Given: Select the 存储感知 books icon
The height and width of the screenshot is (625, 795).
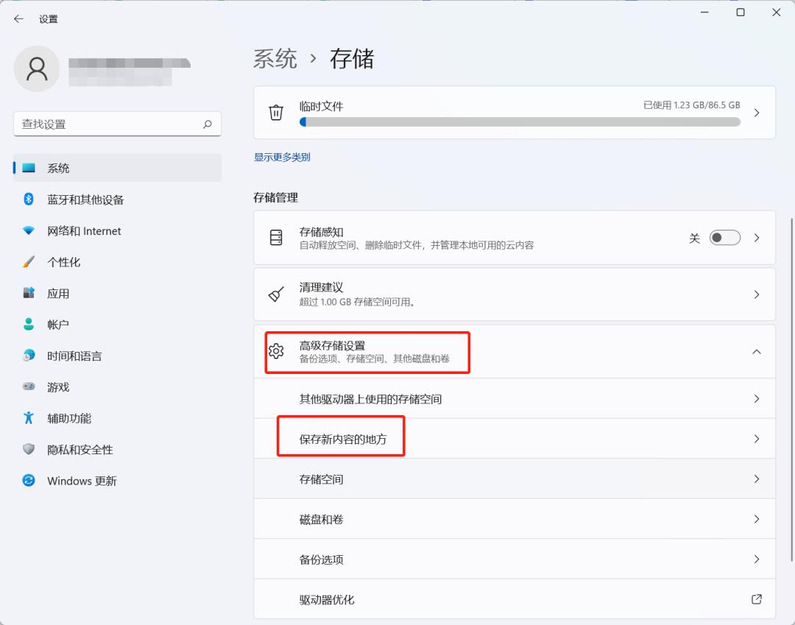Looking at the screenshot, I should [276, 237].
